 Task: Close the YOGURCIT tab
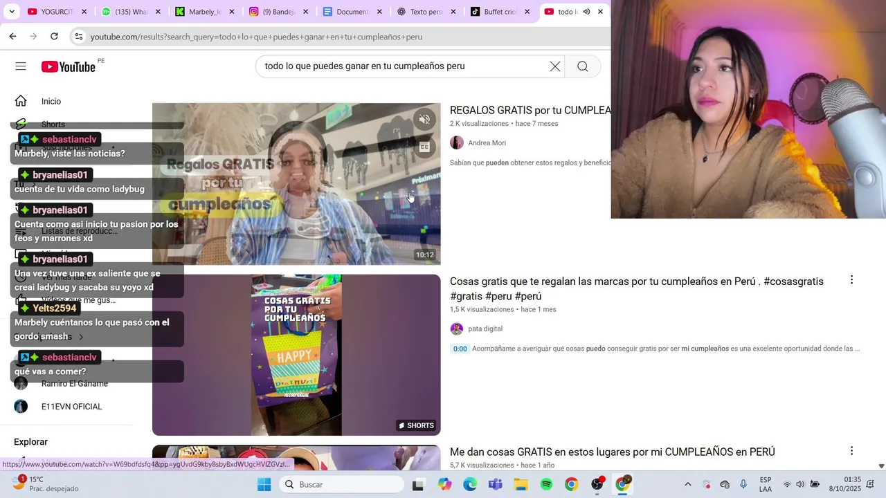(84, 12)
